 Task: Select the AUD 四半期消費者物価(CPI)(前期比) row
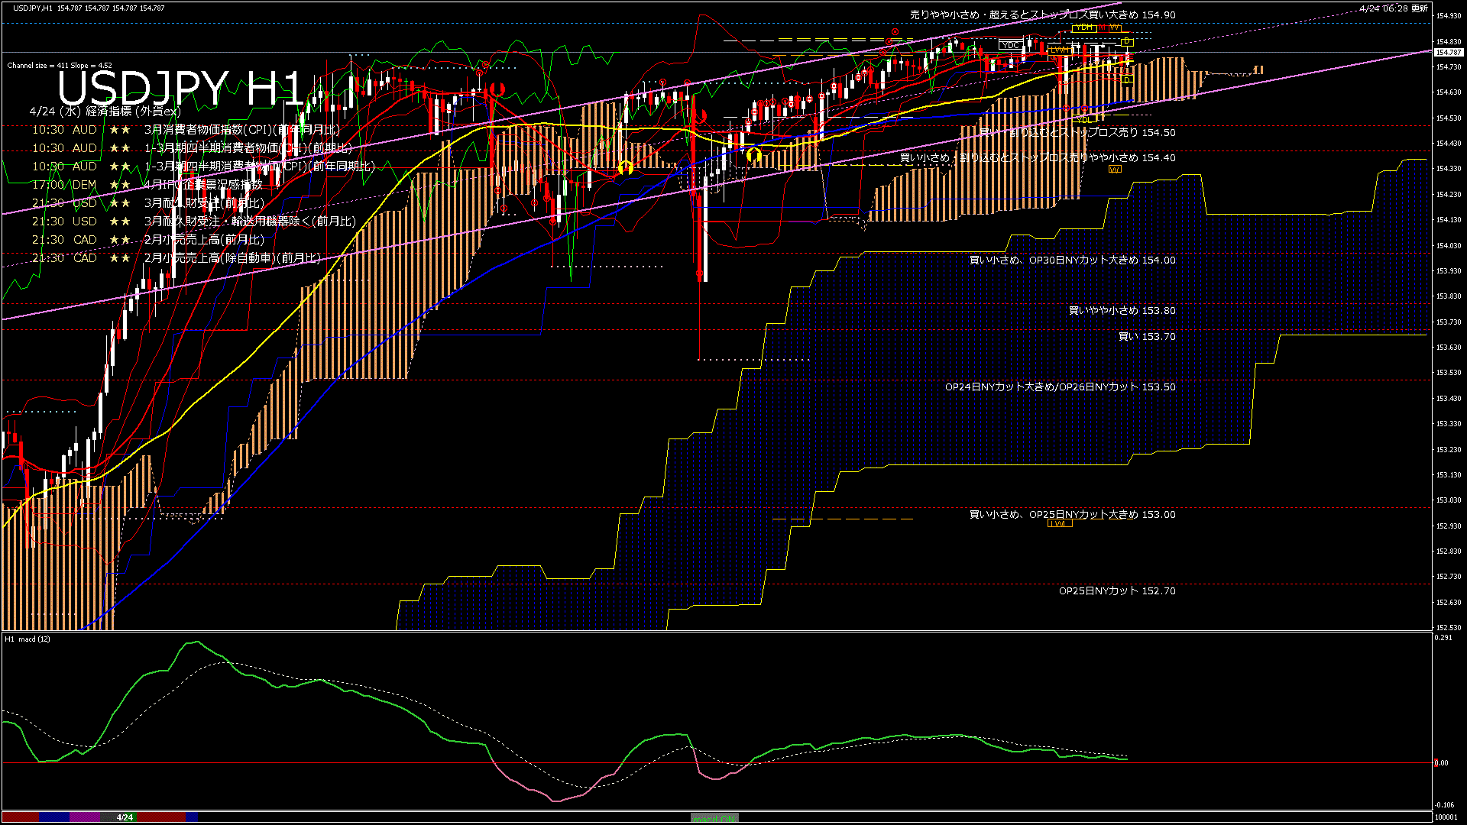pos(192,148)
